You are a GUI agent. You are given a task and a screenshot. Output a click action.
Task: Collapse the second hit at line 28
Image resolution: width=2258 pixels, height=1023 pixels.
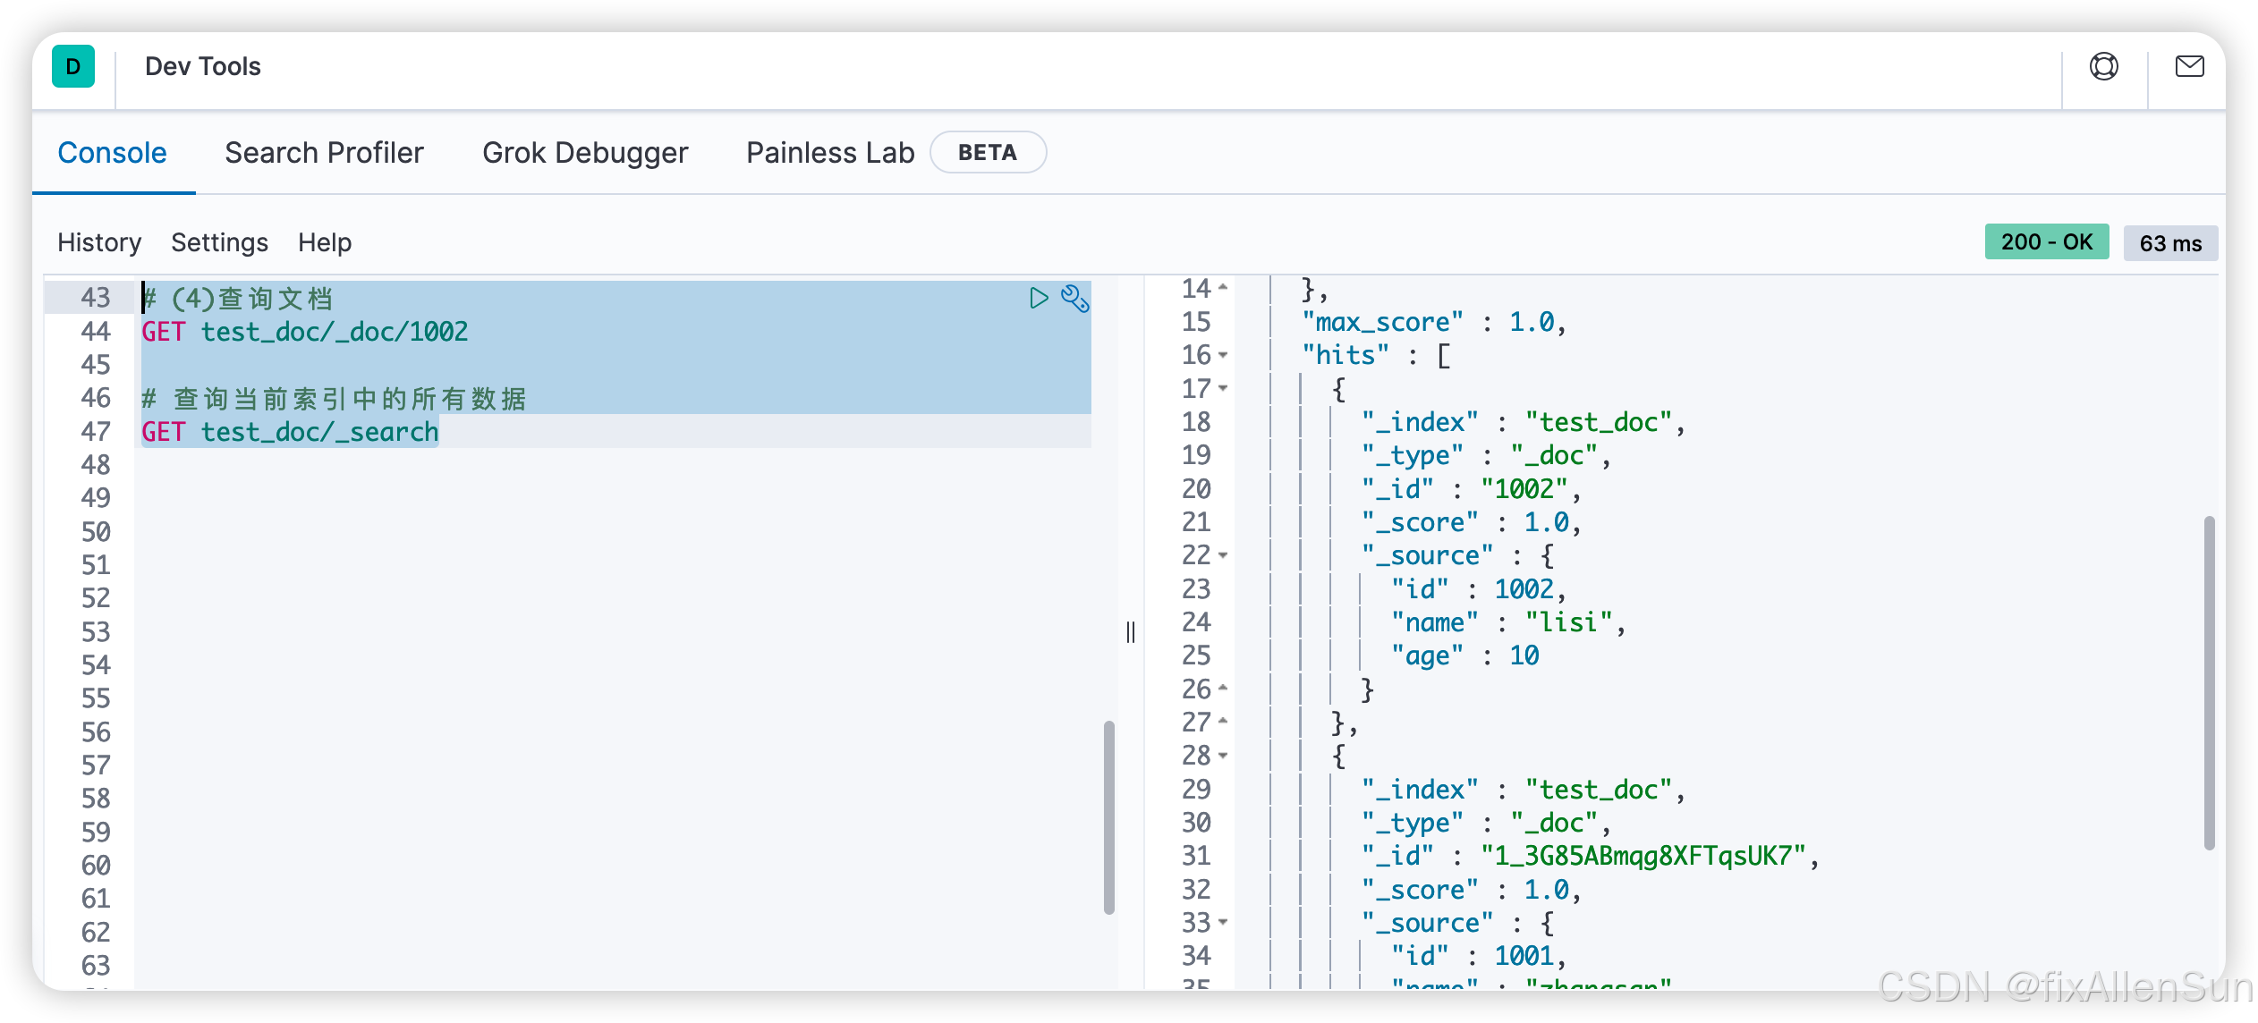[x=1223, y=757]
